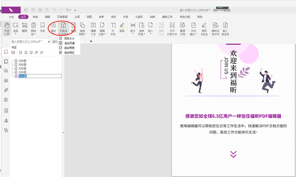
Task: Toggle the attachments panel in left sidebar
Action: 6,89
